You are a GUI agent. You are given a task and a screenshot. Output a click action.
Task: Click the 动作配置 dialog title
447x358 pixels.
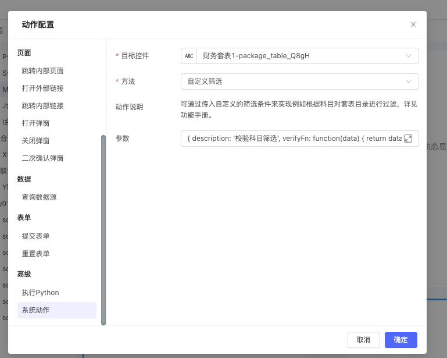point(38,24)
